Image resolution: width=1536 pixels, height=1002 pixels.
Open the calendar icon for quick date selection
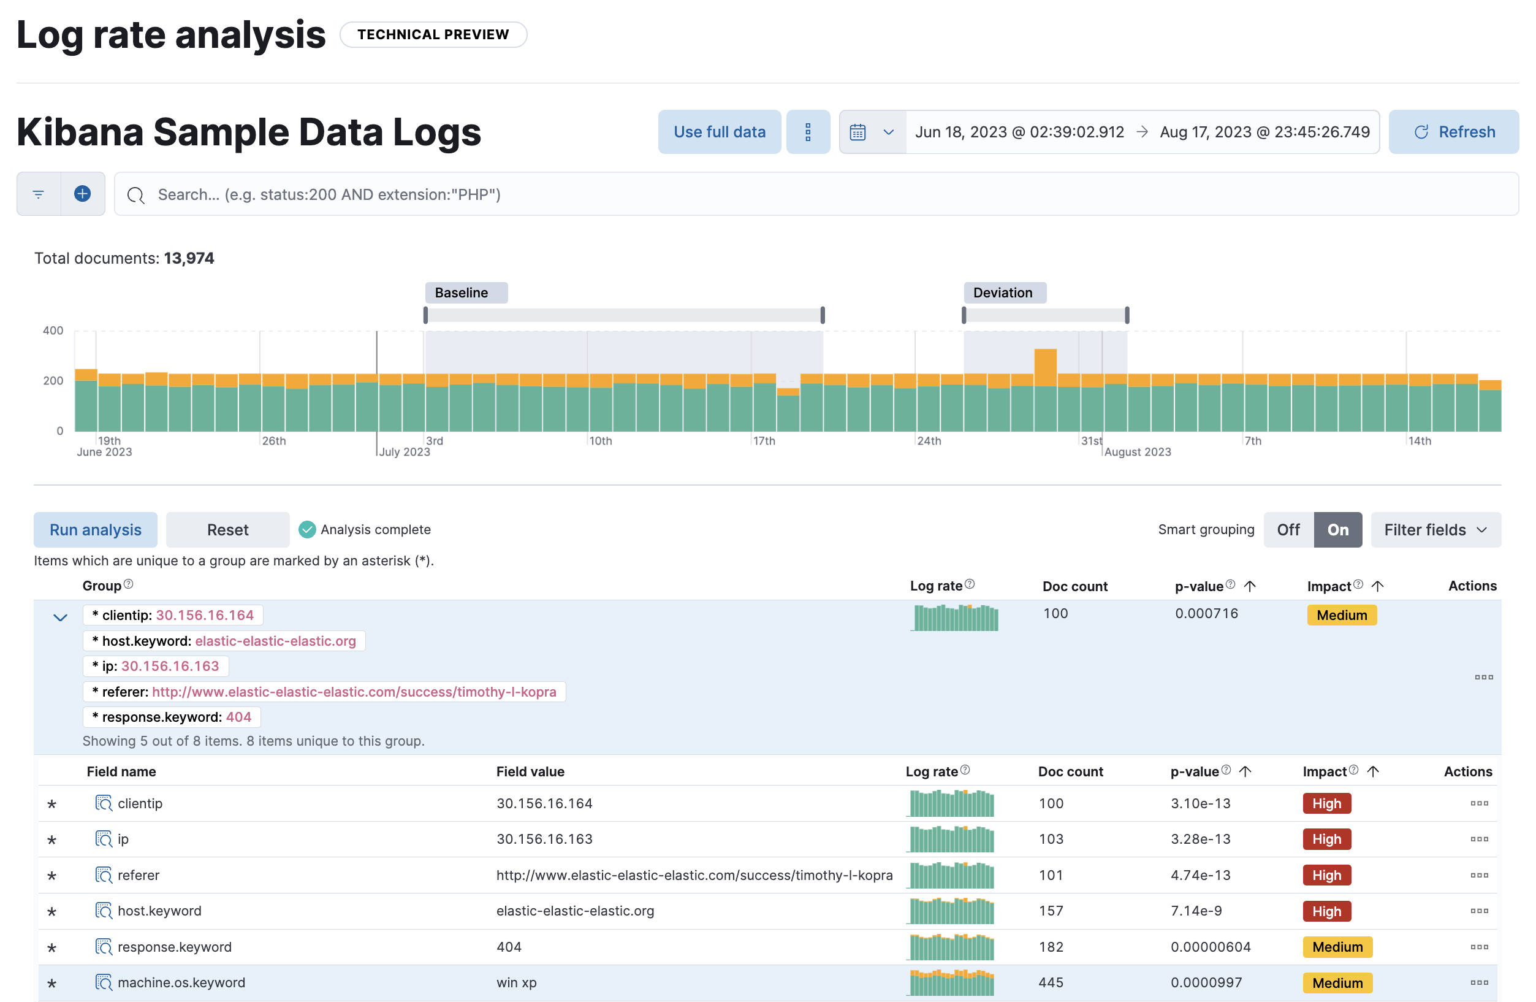pyautogui.click(x=858, y=131)
